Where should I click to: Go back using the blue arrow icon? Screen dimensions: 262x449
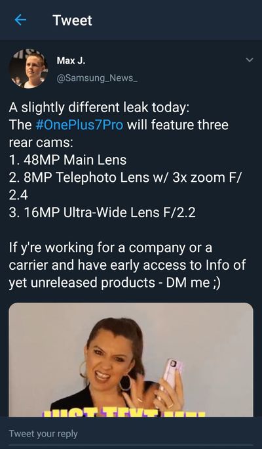point(20,20)
